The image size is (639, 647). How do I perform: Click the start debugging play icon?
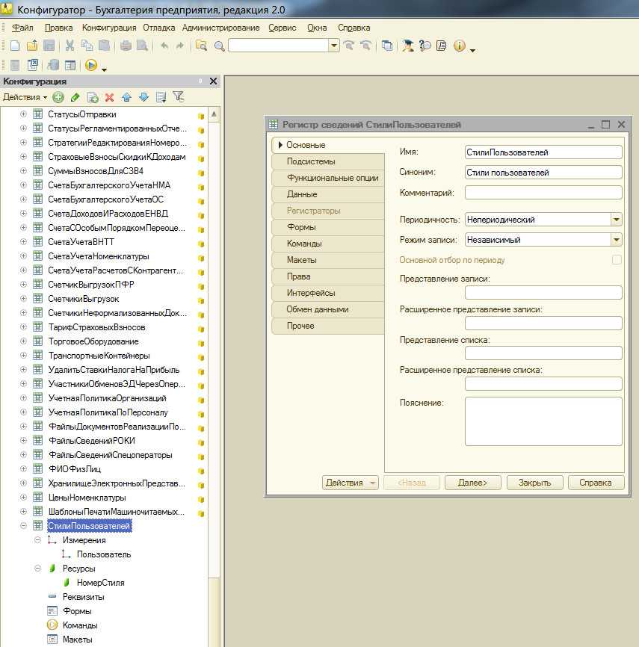coord(91,66)
